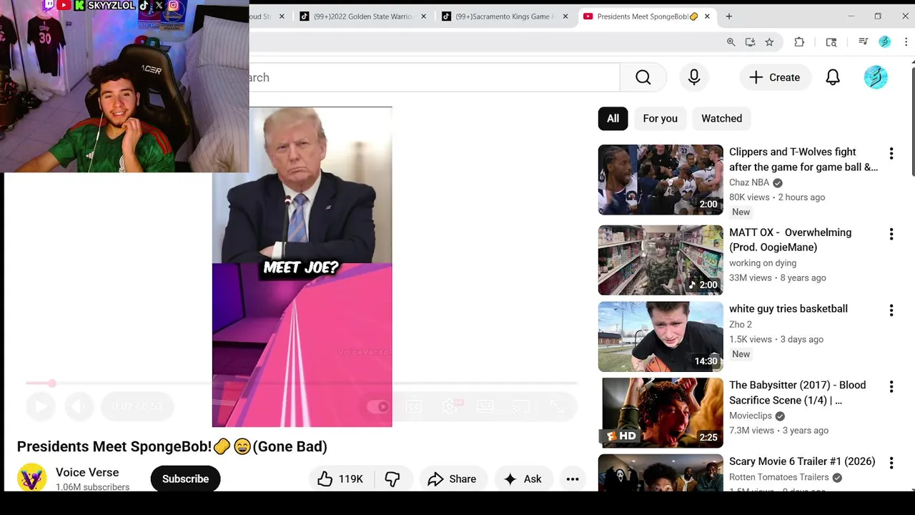Select the All filter chip
The image size is (915, 515).
pyautogui.click(x=613, y=119)
